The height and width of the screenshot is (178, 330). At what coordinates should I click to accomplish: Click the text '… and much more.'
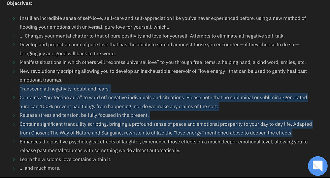40,168
